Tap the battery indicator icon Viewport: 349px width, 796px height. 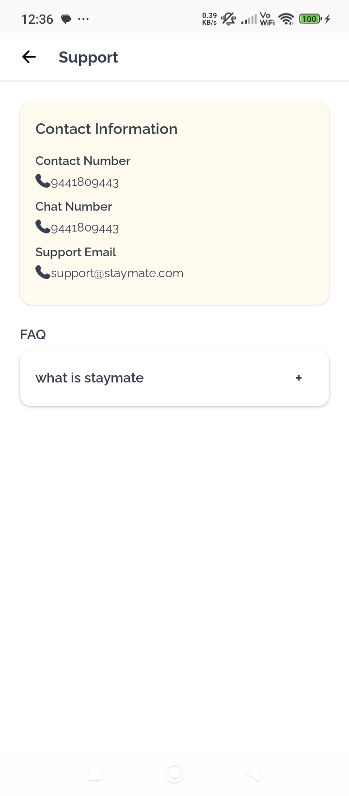[310, 19]
